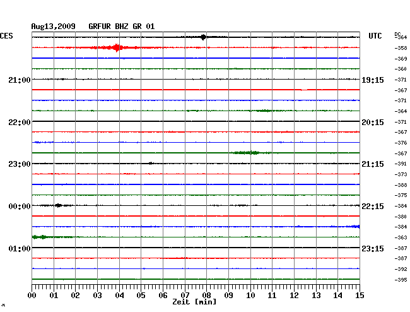410x312 pixels.
Task: Click the '02' minute axis label
Action: pos(75,296)
